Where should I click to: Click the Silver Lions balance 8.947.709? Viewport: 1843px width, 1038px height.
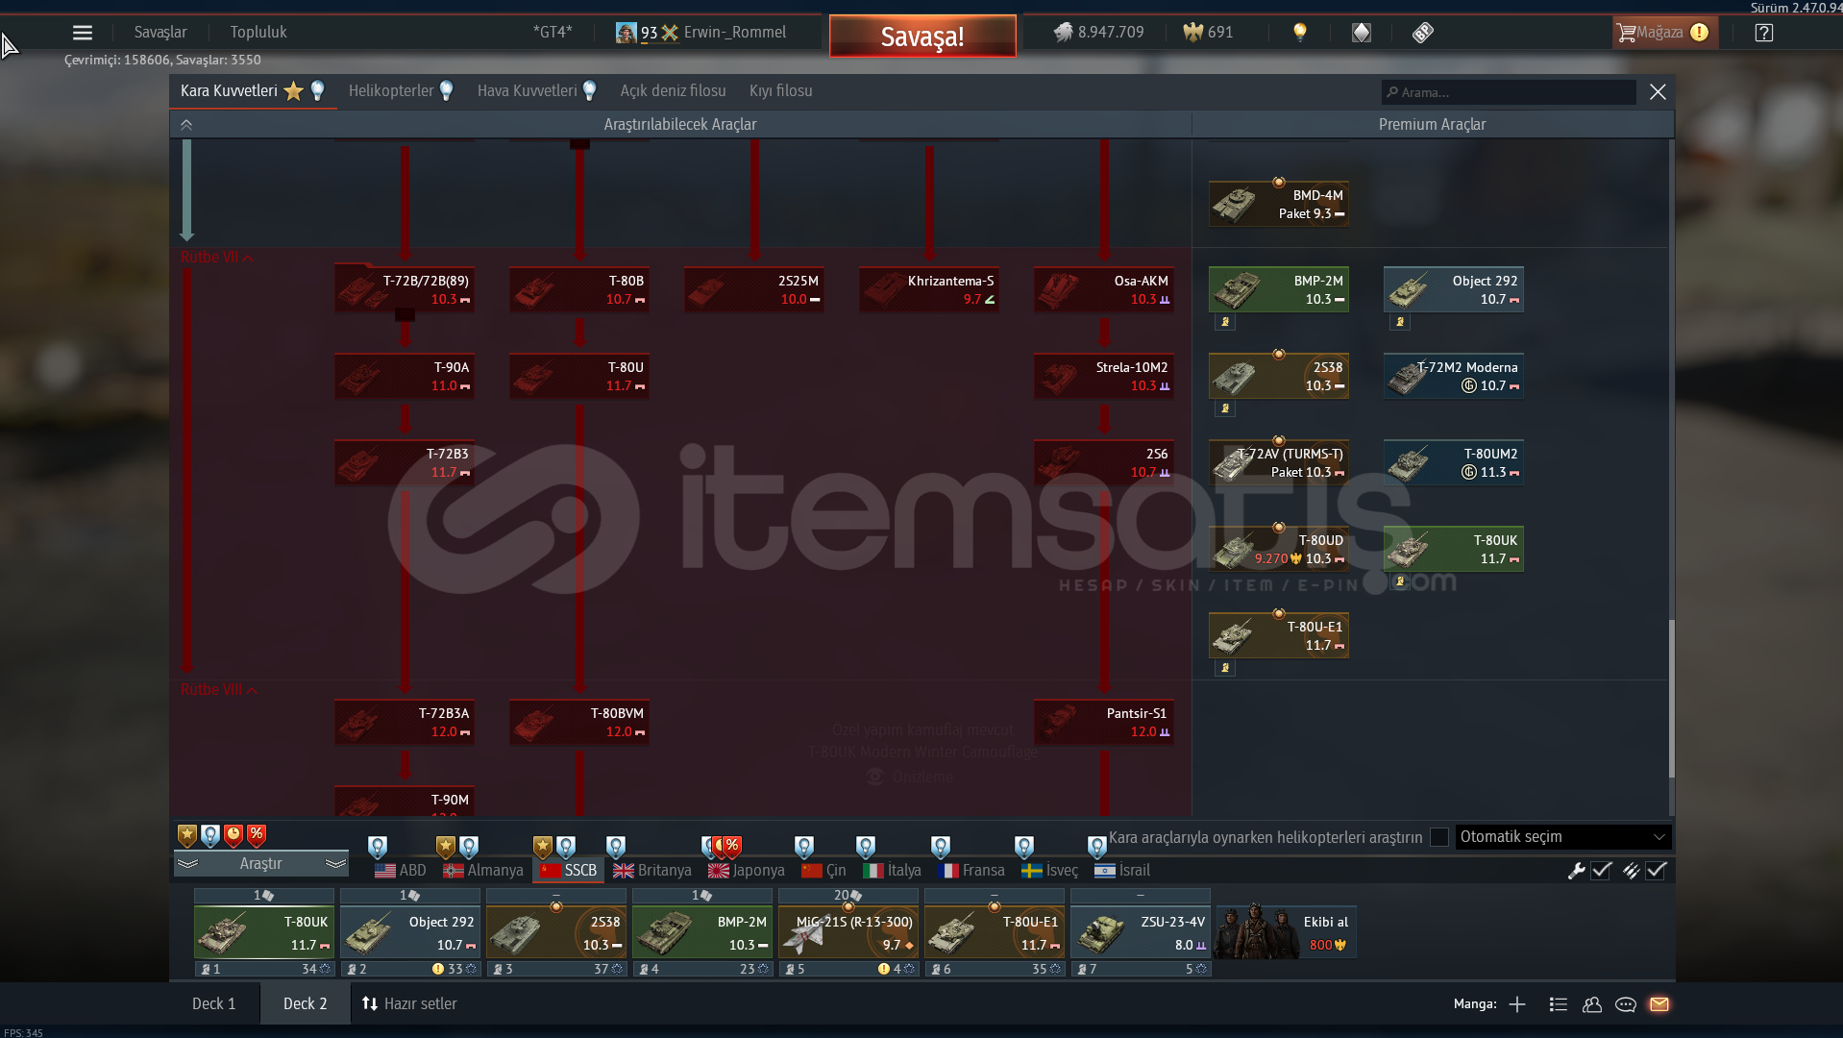(x=1098, y=32)
